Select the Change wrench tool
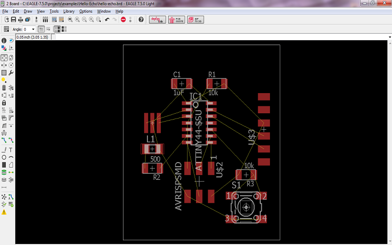Image resolution: width=392 pixels, height=245 pixels. [x=11, y=73]
